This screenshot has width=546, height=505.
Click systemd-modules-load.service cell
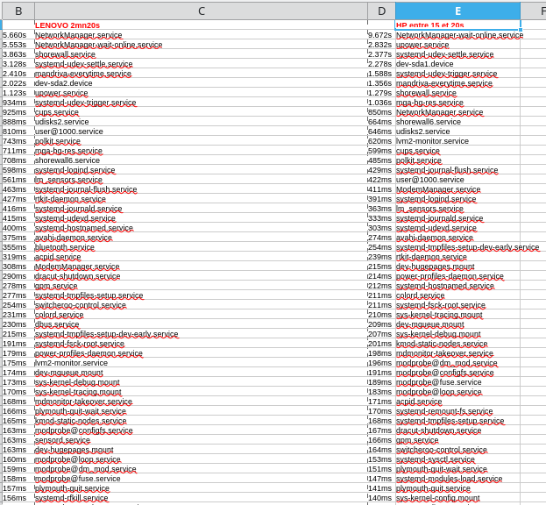[457, 479]
